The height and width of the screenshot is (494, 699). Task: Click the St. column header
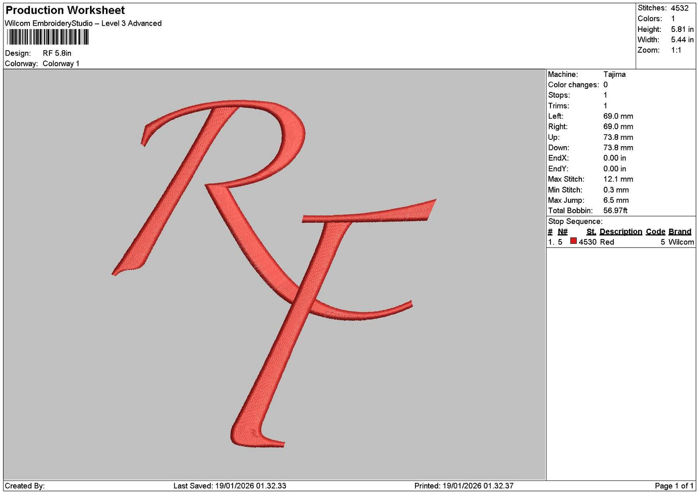(x=591, y=232)
